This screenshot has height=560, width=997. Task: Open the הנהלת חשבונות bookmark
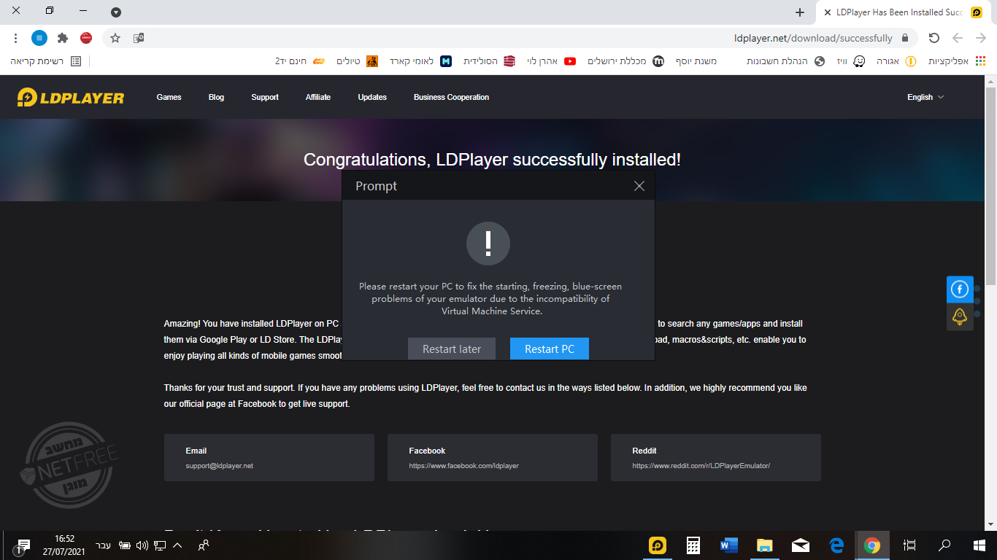[x=785, y=61]
